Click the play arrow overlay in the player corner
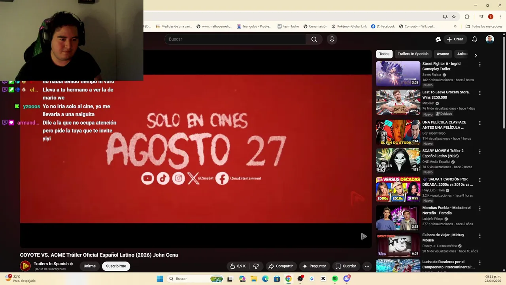 coord(364,236)
